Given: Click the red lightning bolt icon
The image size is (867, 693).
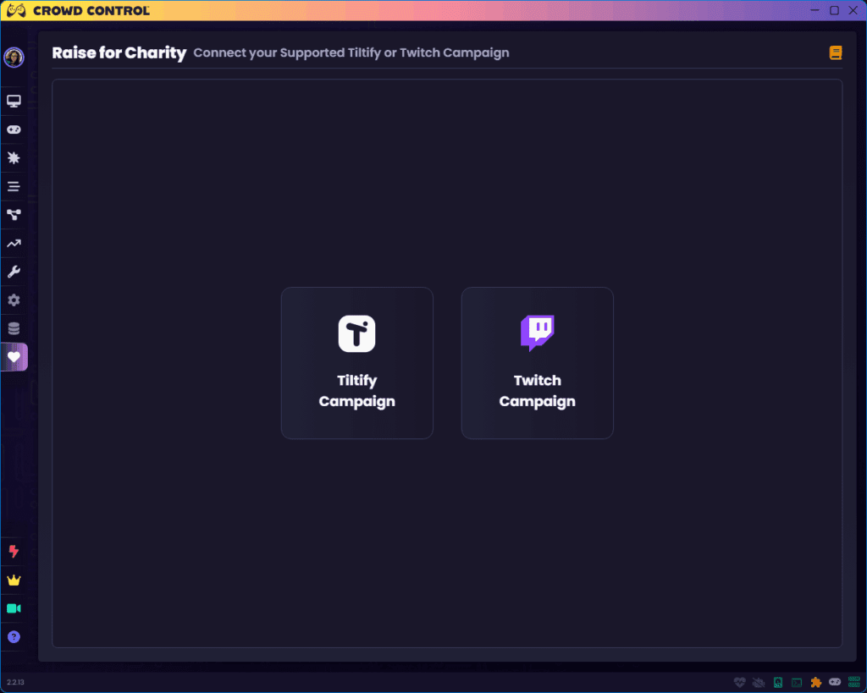Looking at the screenshot, I should pos(14,552).
